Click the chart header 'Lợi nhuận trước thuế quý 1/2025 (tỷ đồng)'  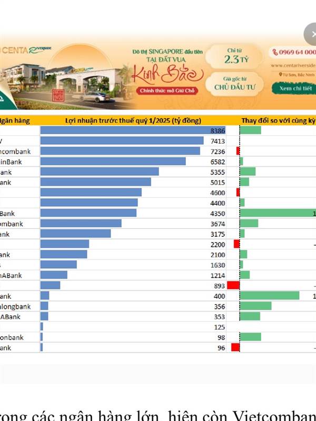pyautogui.click(x=133, y=121)
